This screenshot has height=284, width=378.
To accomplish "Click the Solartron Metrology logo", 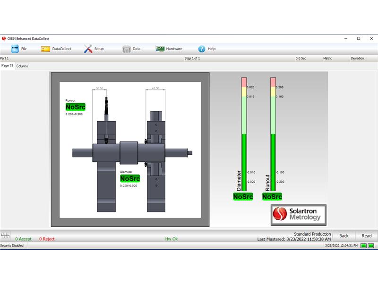I will 299,215.
